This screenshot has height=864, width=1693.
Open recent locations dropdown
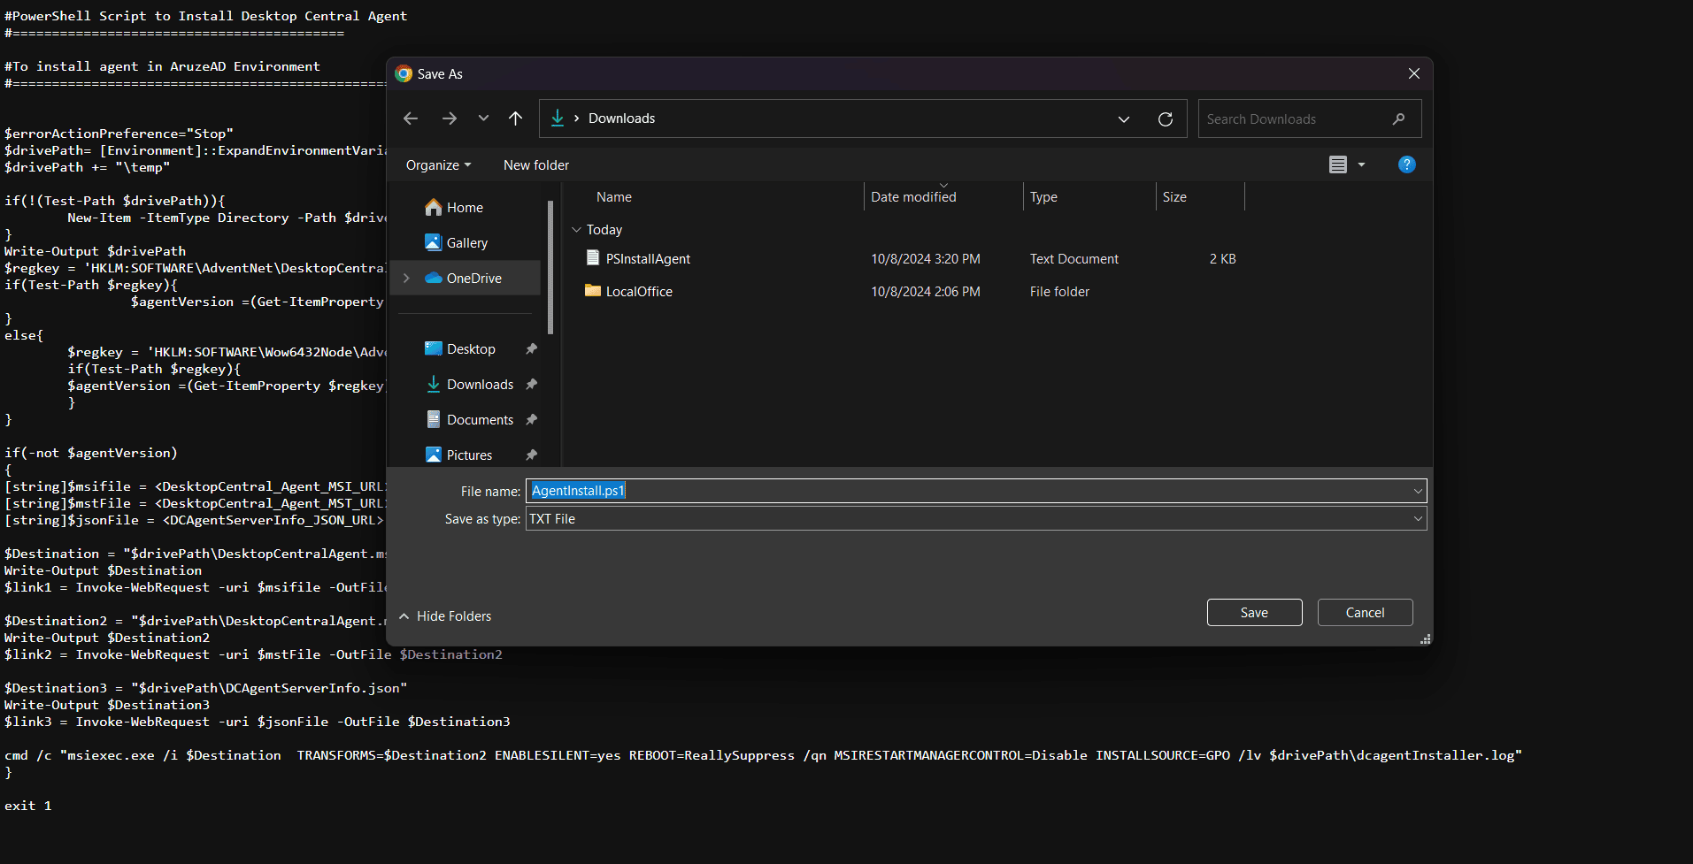[x=483, y=119]
